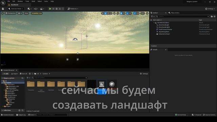Click the Content Browser Add button

(x=6, y=74)
